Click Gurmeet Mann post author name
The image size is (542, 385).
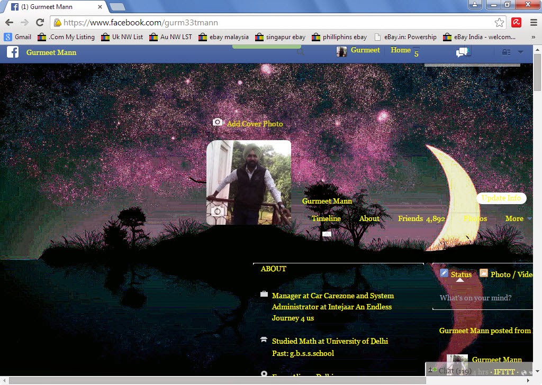tap(496, 360)
